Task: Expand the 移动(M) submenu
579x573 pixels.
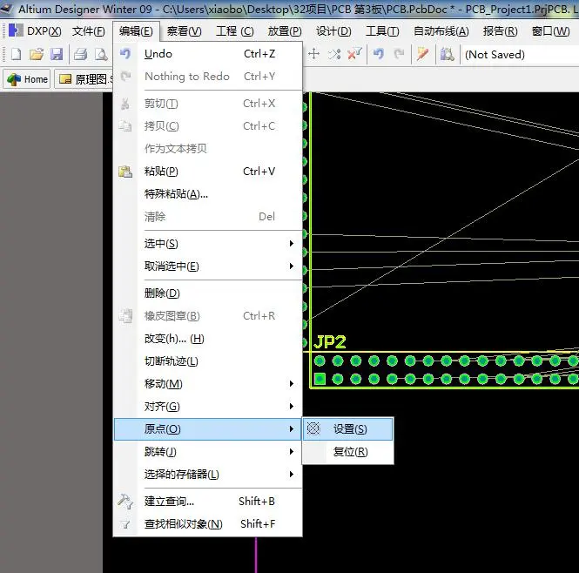Action: pyautogui.click(x=207, y=384)
